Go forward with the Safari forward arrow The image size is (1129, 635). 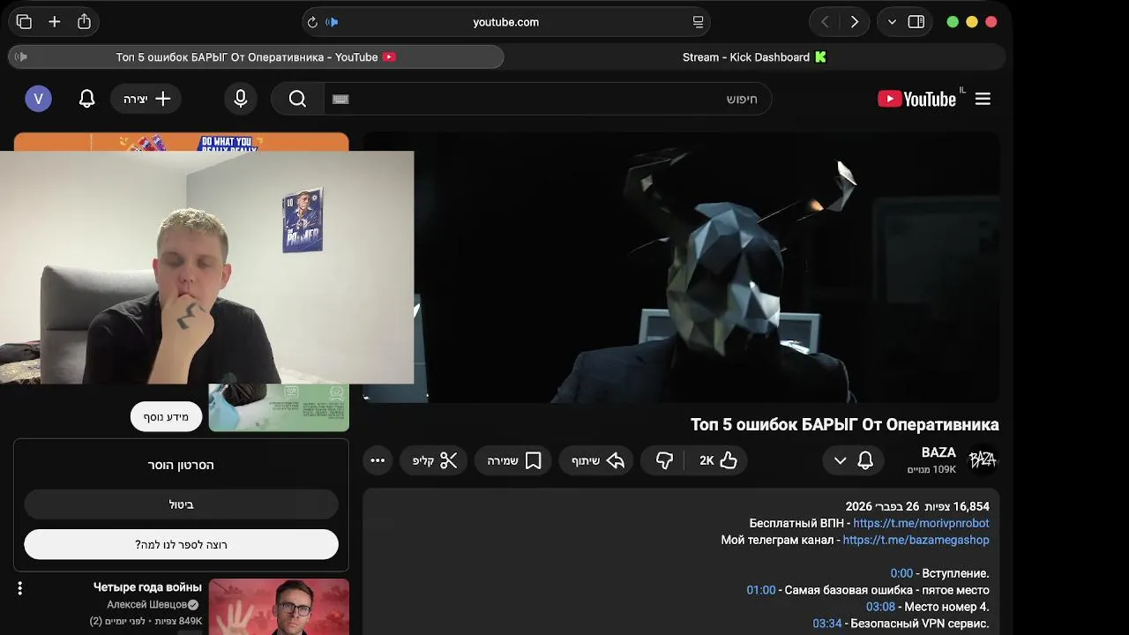(854, 22)
